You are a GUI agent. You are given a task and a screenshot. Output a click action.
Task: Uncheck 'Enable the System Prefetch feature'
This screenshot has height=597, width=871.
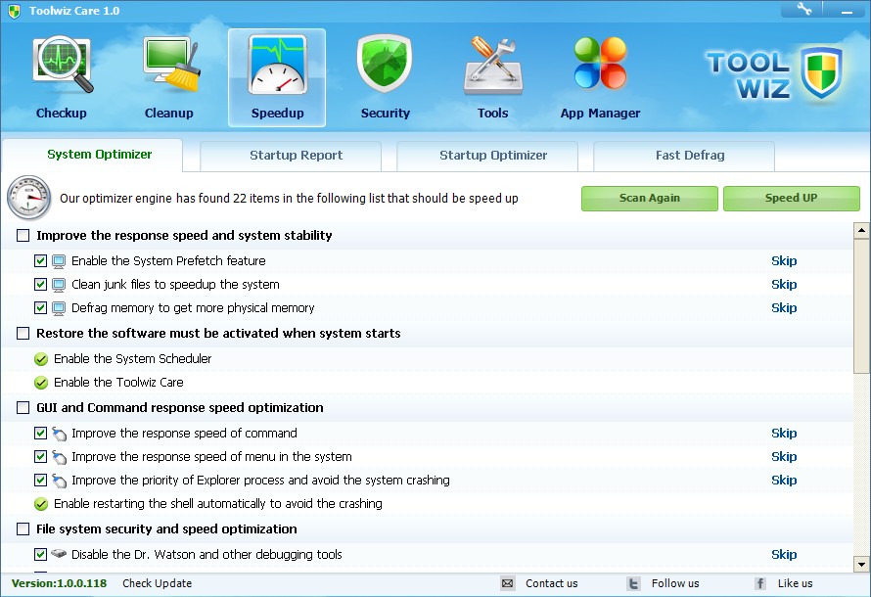coord(40,260)
